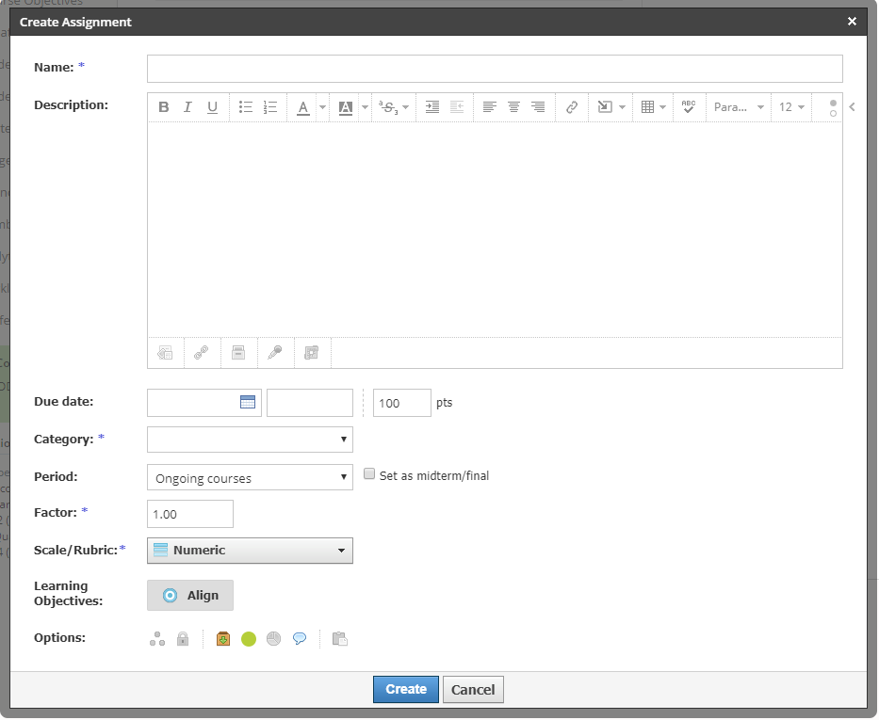
Task: Open the Category dropdown
Action: click(250, 440)
